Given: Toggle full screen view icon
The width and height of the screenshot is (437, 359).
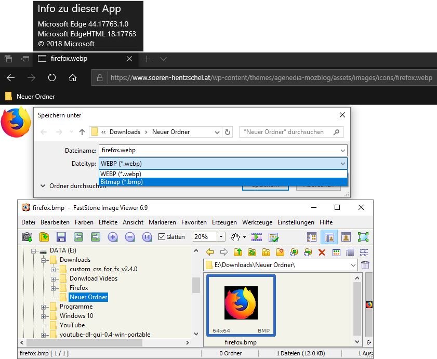Looking at the screenshot, I should (363, 237).
